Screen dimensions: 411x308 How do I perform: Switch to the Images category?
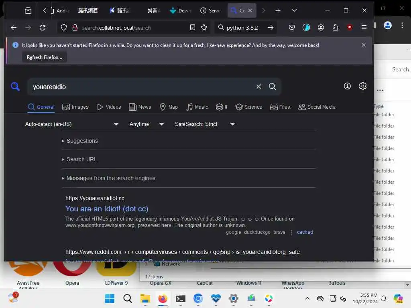point(75,107)
